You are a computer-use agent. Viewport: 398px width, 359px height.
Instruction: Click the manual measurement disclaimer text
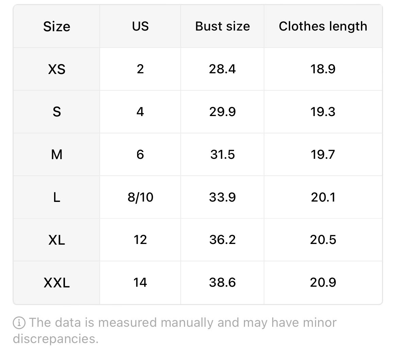(175, 330)
